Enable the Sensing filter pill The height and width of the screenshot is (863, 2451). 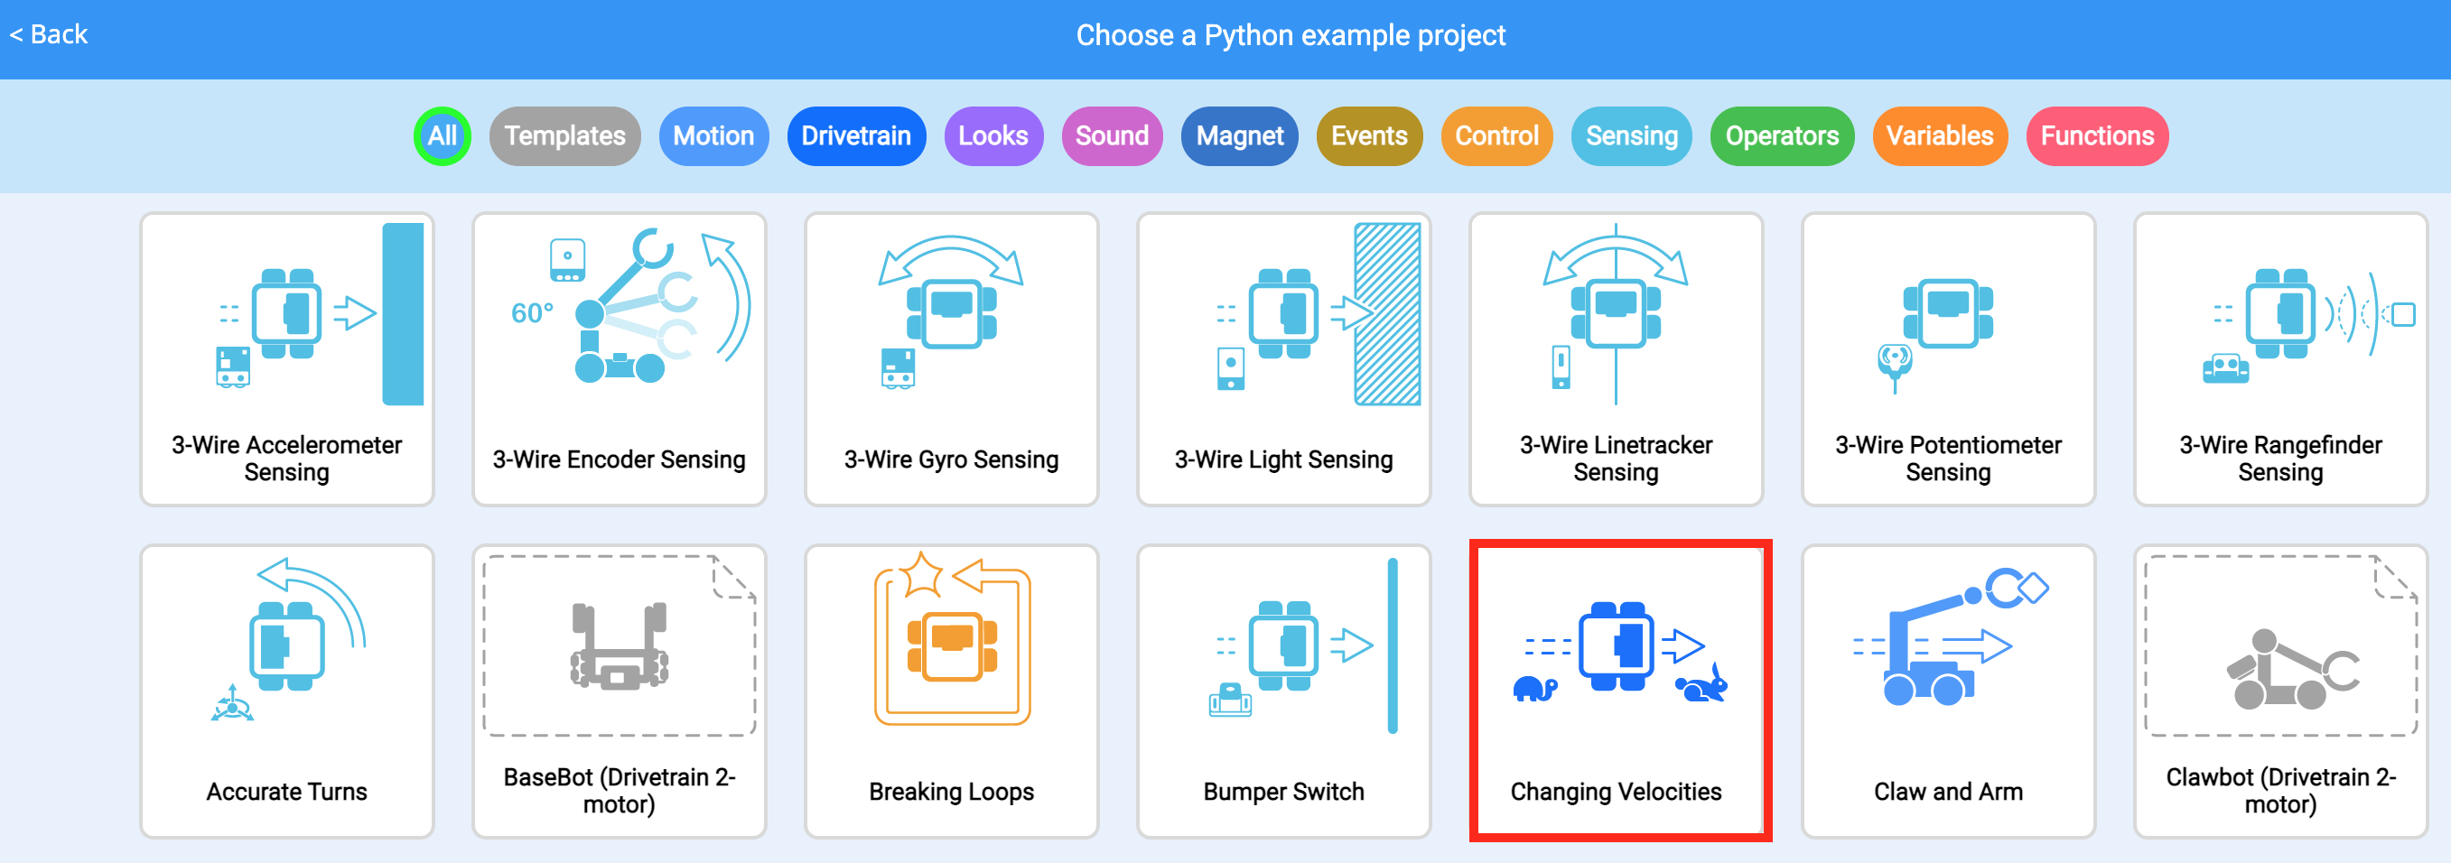tap(1631, 136)
